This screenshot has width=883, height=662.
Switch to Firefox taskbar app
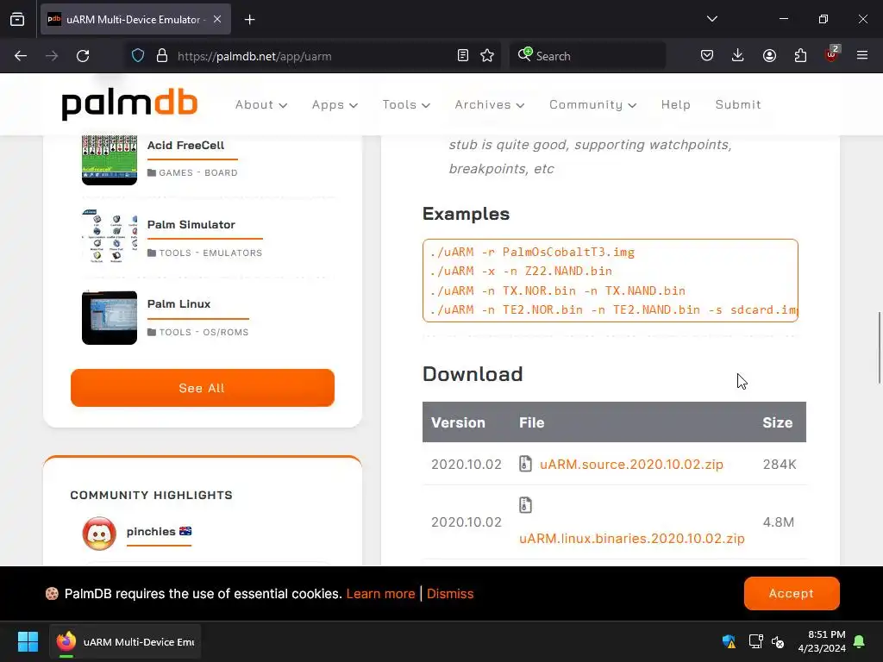tap(126, 641)
